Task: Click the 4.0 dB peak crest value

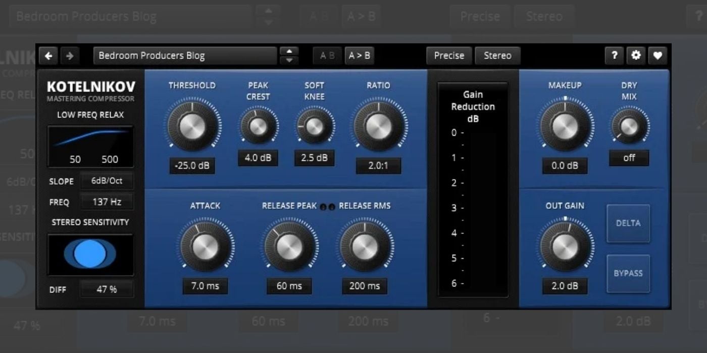Action: click(258, 158)
